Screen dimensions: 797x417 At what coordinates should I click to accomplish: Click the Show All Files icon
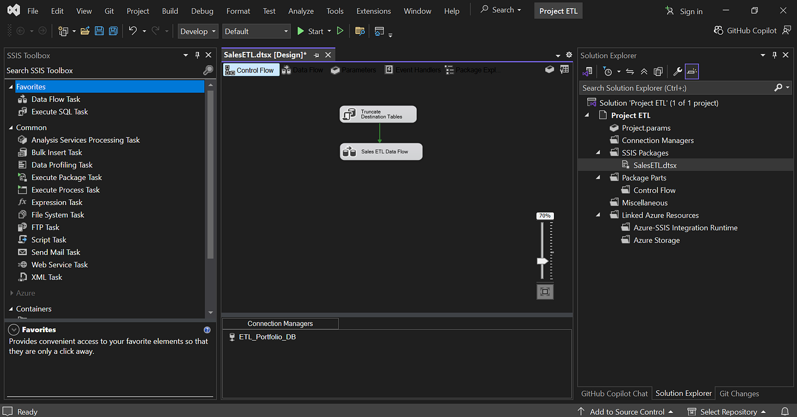click(658, 71)
